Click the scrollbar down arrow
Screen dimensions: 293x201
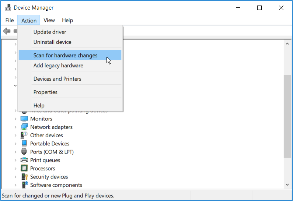287,184
